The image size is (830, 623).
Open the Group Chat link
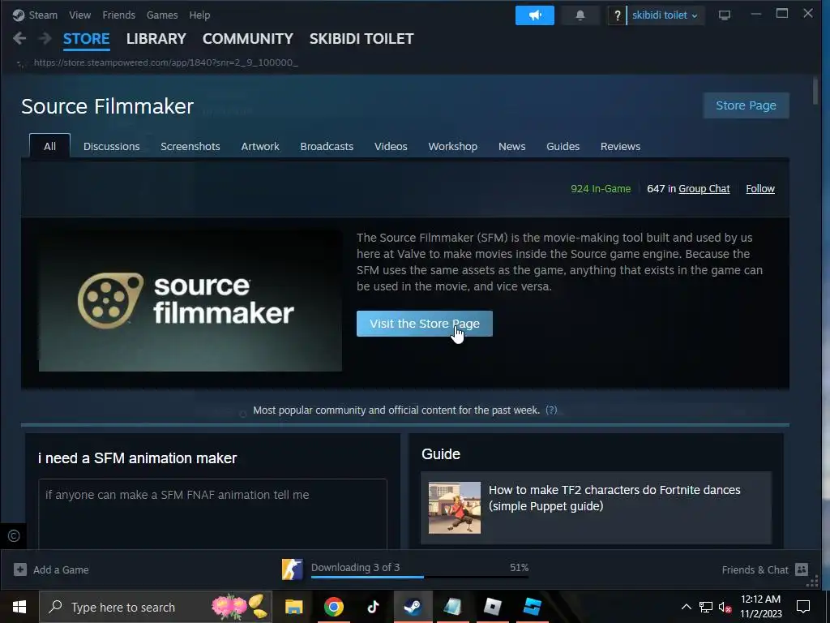point(704,188)
